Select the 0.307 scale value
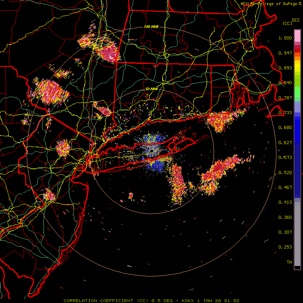Viewport: 303px width, 303px height. (x=285, y=232)
